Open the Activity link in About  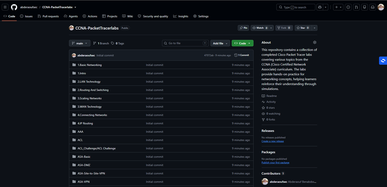point(269,102)
